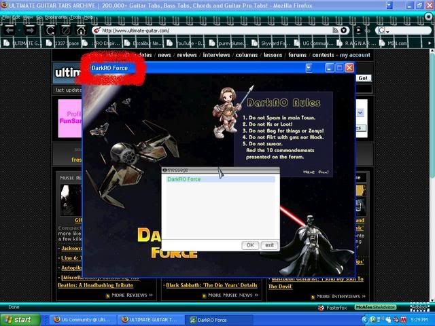Open the View menu in Firefox
This screenshot has height=326, width=435.
[28, 17]
